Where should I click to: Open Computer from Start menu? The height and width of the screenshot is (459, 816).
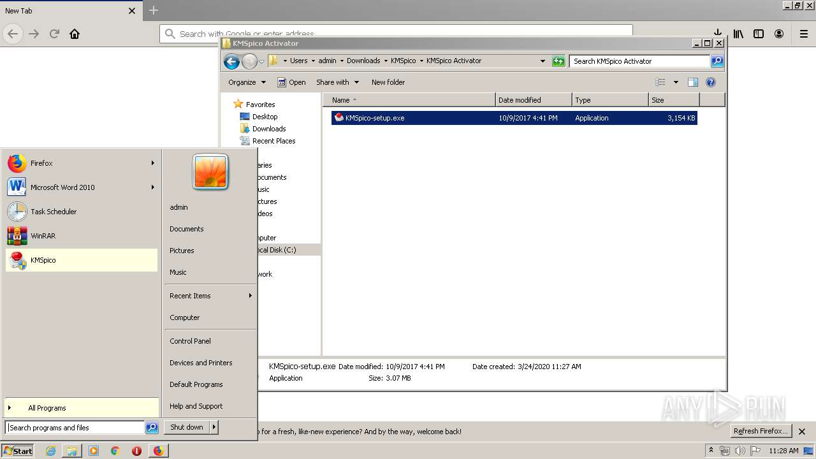[x=185, y=317]
